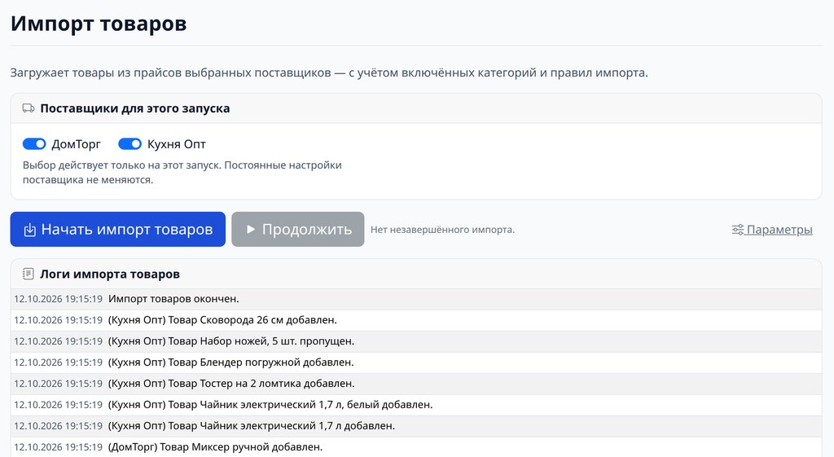Click the ДомТорг label
This screenshot has height=457, width=834.
76,144
